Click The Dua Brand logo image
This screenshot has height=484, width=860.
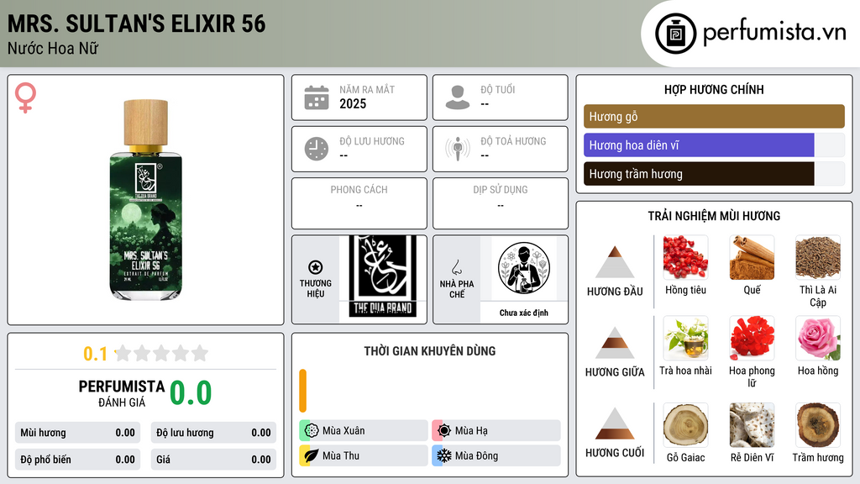coord(383,276)
